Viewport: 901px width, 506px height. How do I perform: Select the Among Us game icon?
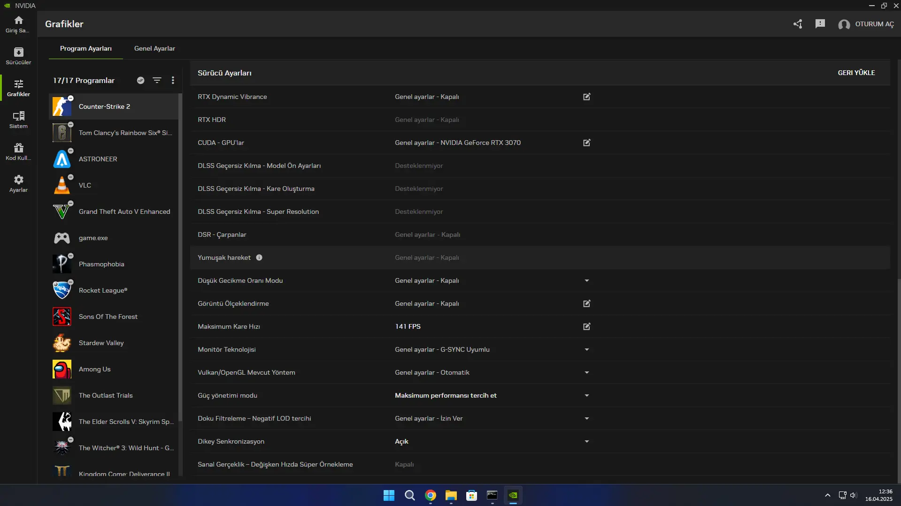pos(62,369)
